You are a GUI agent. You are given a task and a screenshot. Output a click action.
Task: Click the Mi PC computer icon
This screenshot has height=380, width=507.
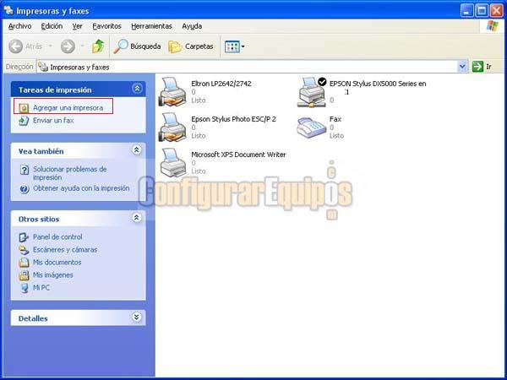point(25,288)
